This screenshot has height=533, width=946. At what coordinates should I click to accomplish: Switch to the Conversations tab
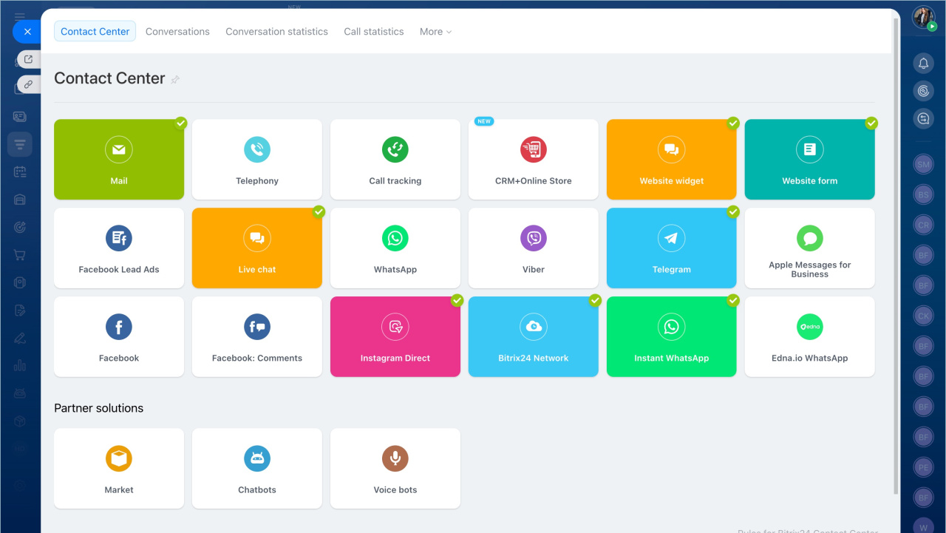pos(177,32)
